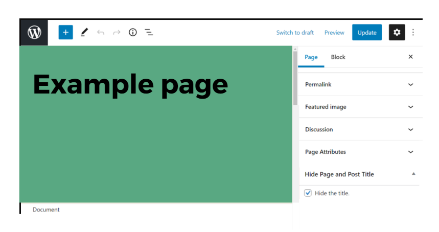
Task: Redo the last change
Action: click(117, 33)
